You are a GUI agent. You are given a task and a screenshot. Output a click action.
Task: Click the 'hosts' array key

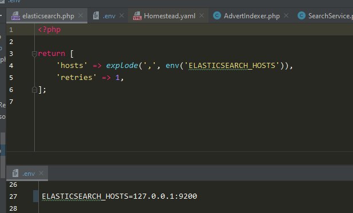pyautogui.click(x=72, y=66)
